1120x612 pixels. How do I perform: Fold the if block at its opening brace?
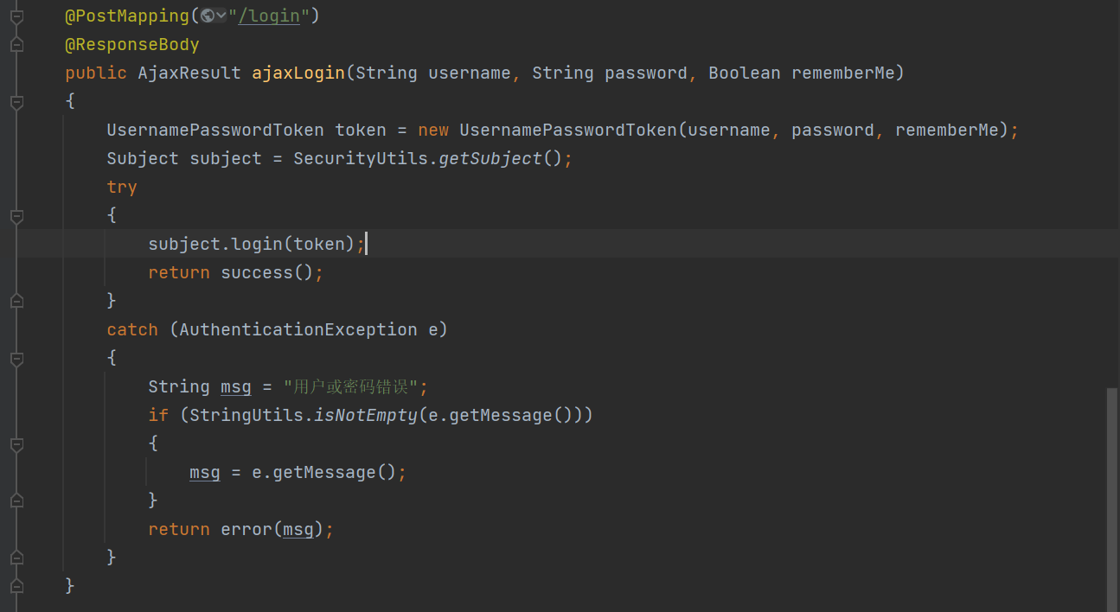coord(16,443)
